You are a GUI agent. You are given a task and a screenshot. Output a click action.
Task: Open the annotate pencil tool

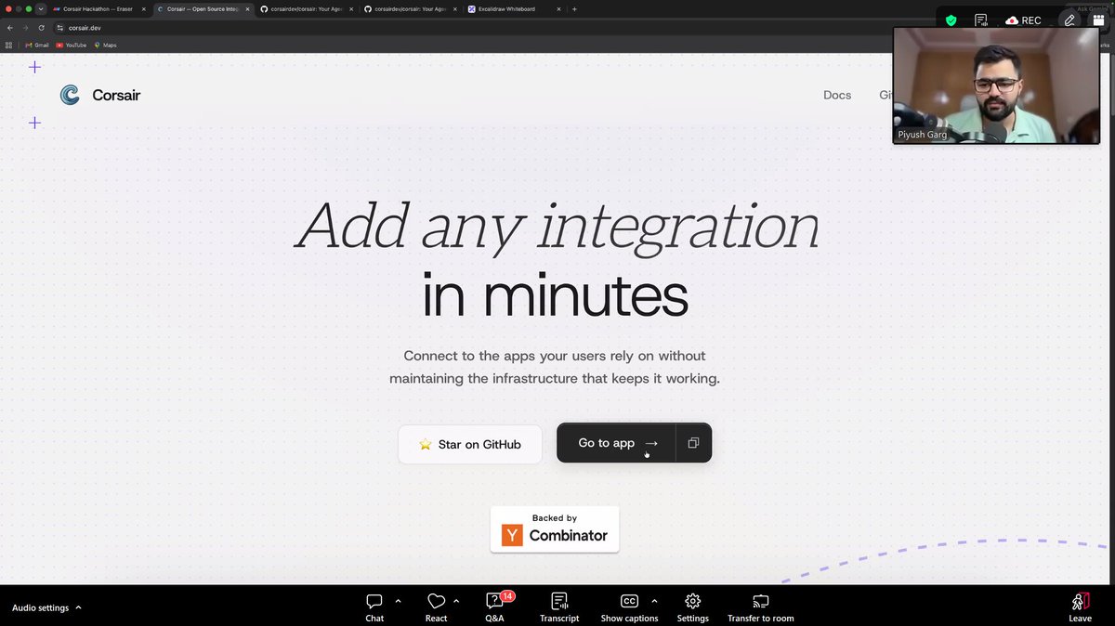click(1069, 20)
